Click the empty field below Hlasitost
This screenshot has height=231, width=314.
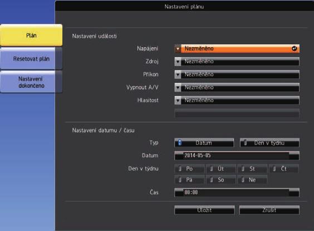point(237,113)
